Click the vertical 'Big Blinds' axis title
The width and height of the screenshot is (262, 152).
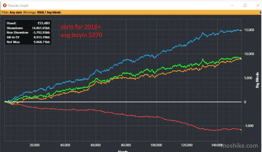257,80
